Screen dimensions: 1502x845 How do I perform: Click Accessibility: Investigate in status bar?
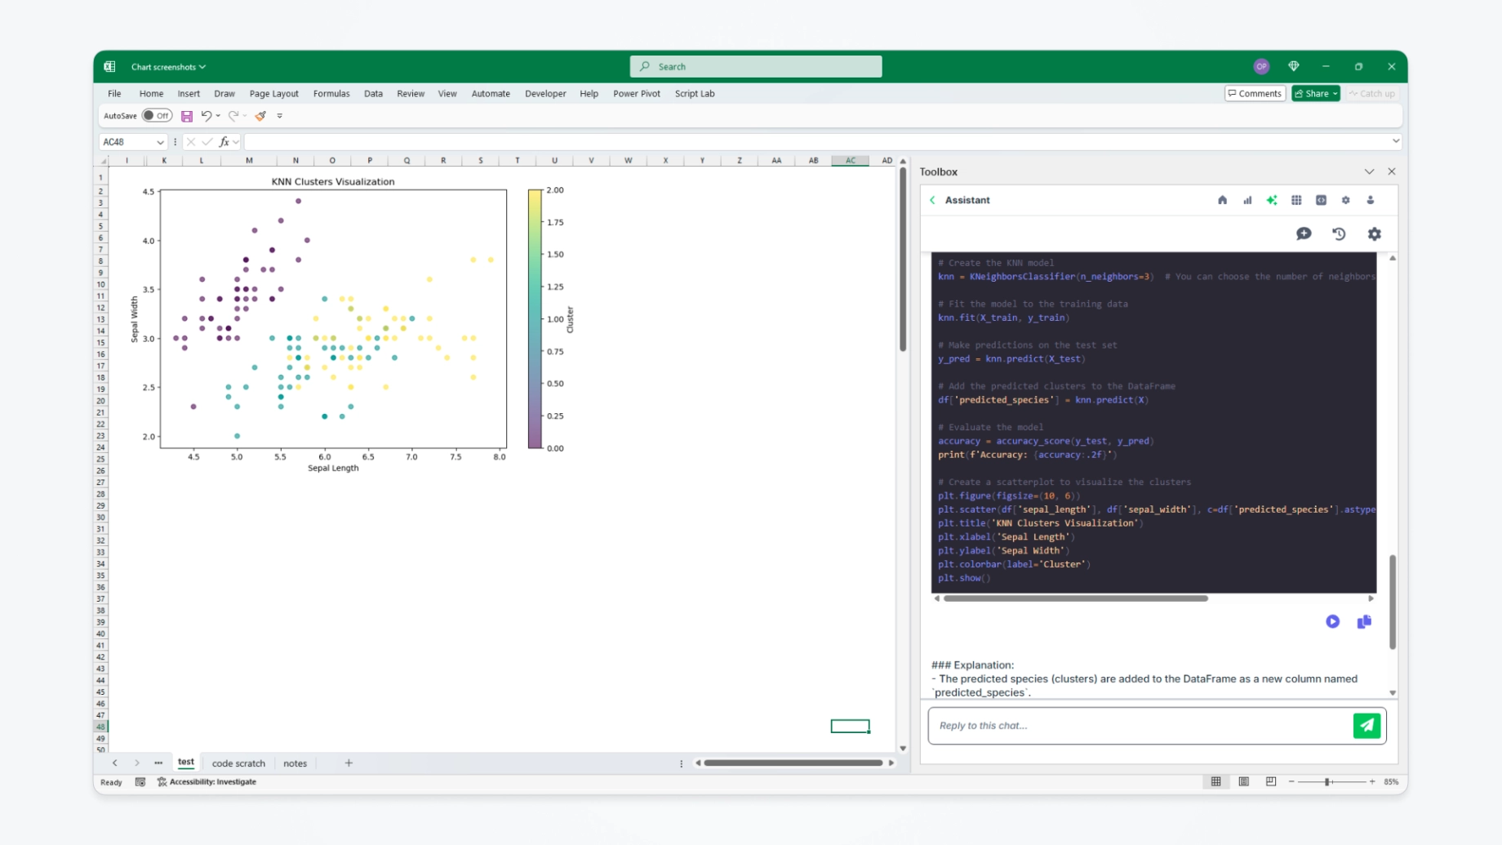coord(207,782)
